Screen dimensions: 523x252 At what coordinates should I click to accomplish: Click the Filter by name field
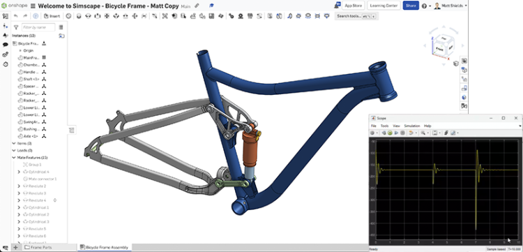coord(38,27)
